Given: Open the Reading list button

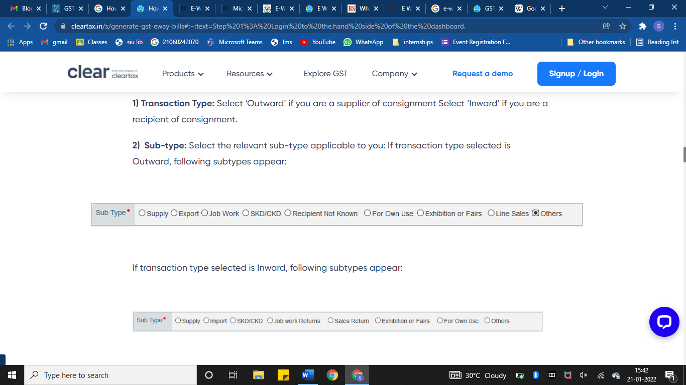Looking at the screenshot, I should (x=657, y=42).
